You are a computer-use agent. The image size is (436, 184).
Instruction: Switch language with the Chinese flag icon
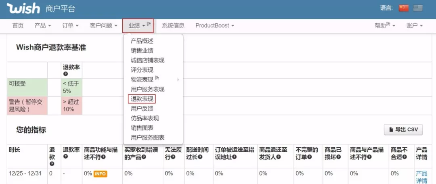pyautogui.click(x=403, y=8)
